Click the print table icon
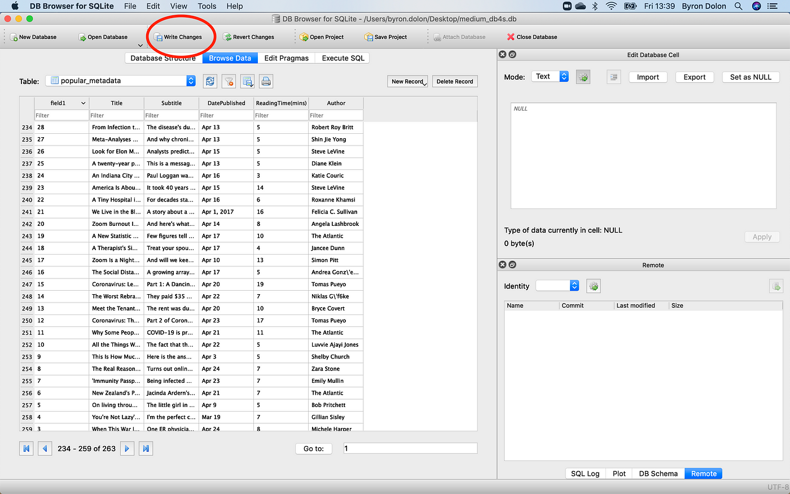790x494 pixels. [266, 81]
